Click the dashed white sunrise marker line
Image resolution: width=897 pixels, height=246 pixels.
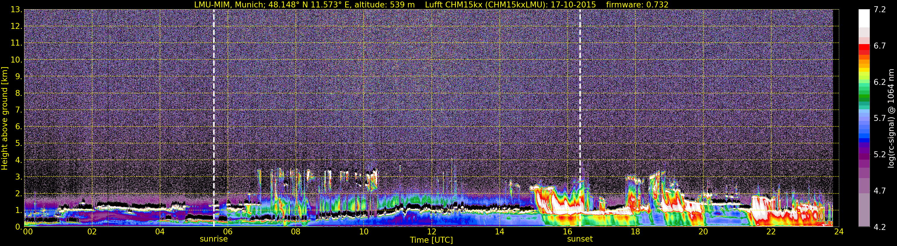point(214,118)
